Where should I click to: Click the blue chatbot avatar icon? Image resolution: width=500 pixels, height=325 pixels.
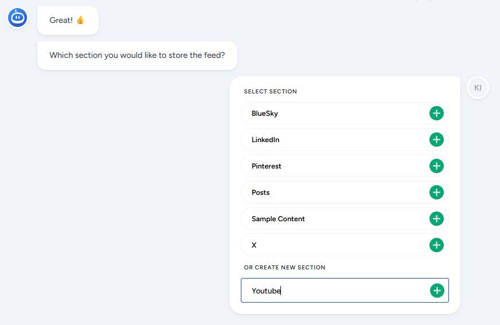(x=18, y=18)
